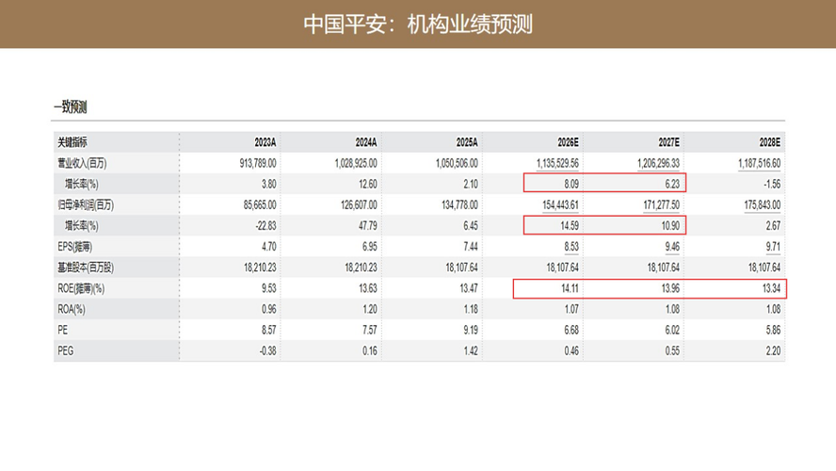
Task: Click net profit value 85,665.00
Action: tap(260, 204)
